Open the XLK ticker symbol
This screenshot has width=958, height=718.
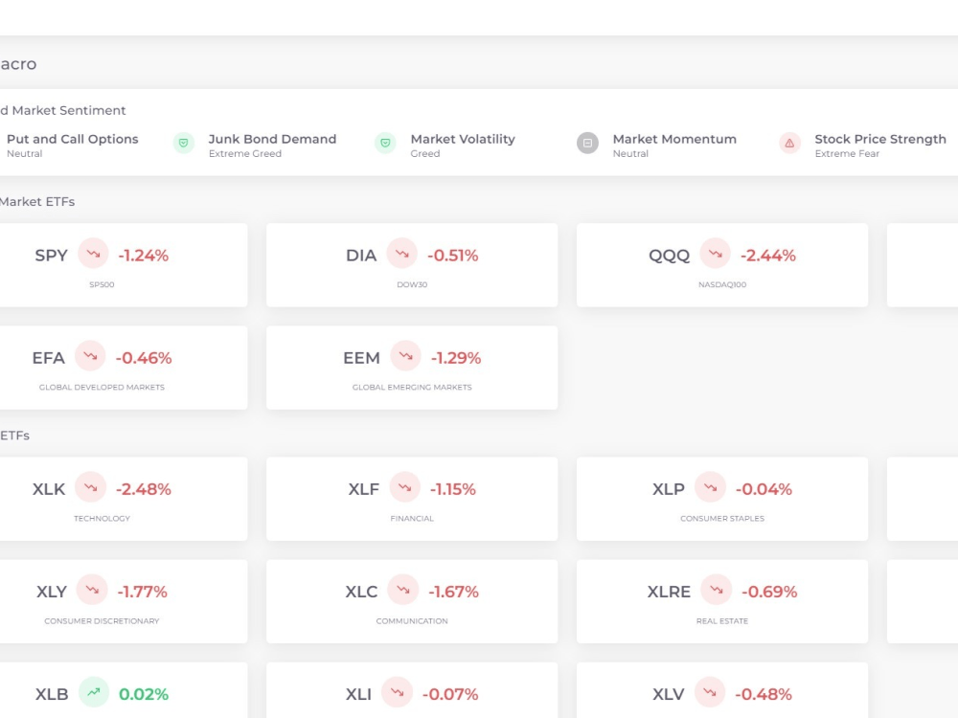coord(49,489)
